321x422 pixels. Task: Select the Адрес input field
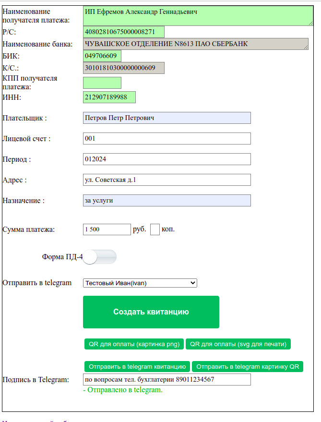[x=166, y=180]
